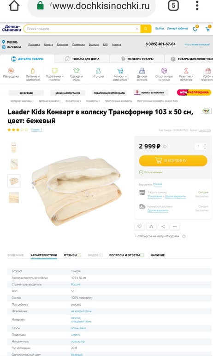The width and height of the screenshot is (213, 356).
Task: Open the Leader Kids brand link
Action: pyautogui.click(x=205, y=130)
